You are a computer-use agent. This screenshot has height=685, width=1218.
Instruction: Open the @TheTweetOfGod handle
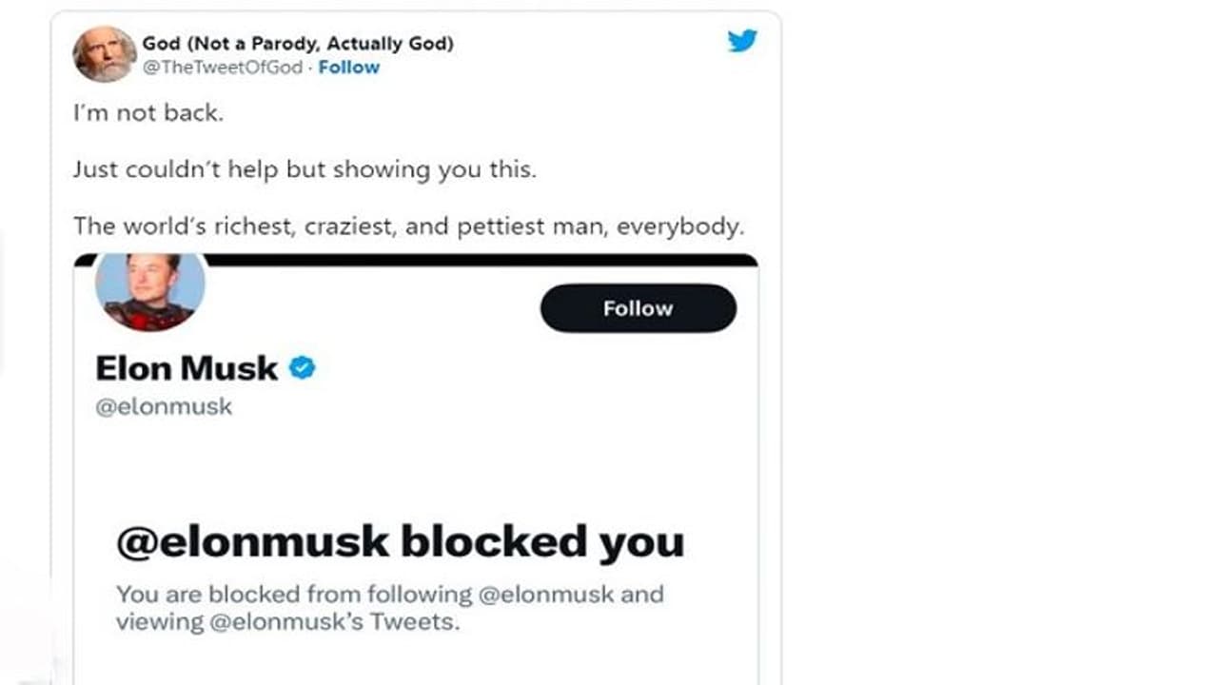point(223,67)
